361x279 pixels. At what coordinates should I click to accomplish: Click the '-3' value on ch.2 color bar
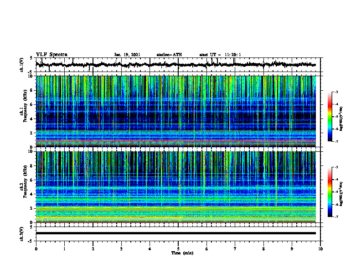(336, 167)
